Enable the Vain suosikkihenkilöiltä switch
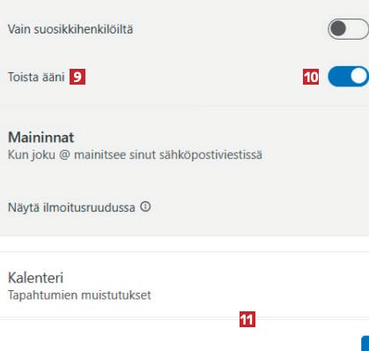Viewport: 369px width, 351px height. (x=348, y=29)
